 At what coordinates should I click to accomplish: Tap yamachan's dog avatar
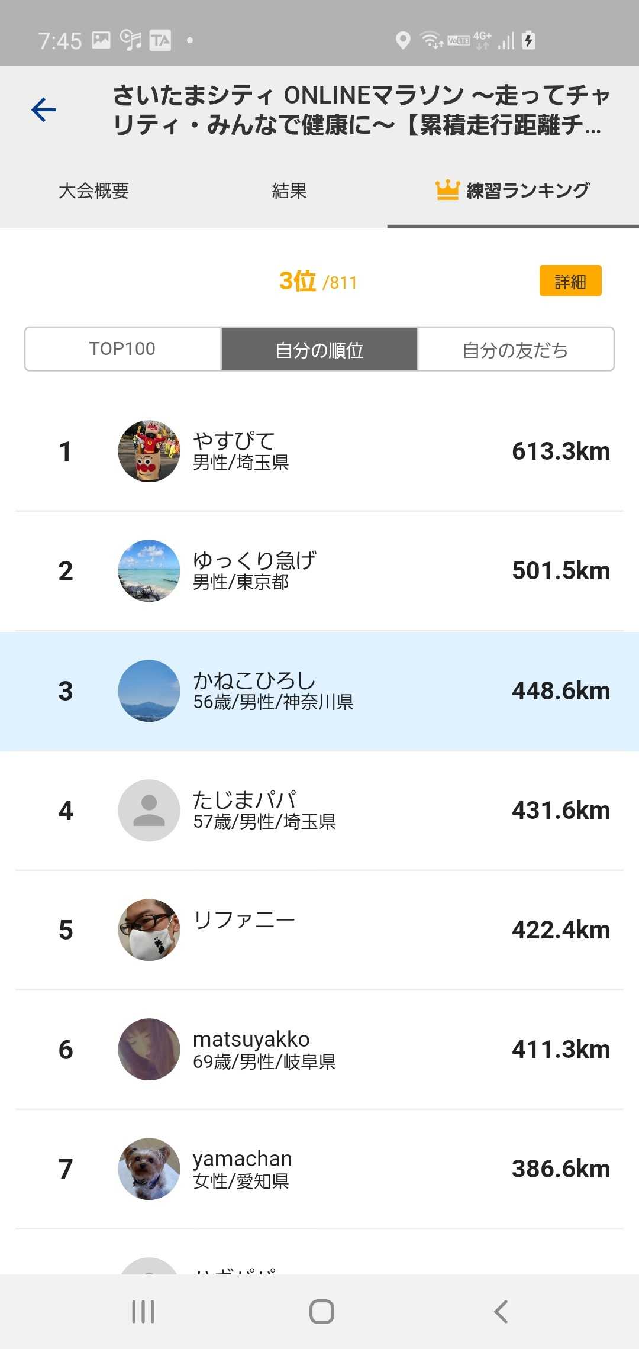[x=149, y=1169]
